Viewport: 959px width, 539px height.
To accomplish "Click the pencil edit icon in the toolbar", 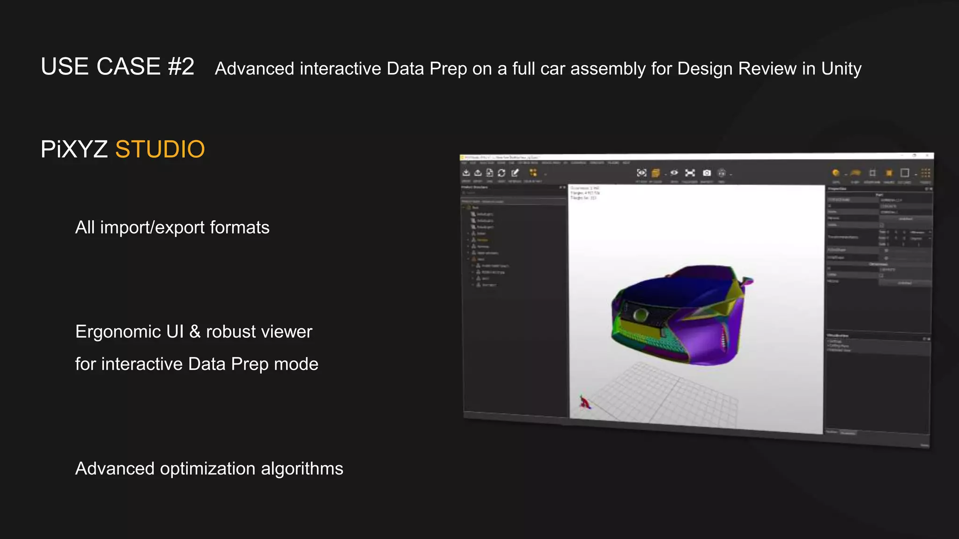I will [515, 173].
